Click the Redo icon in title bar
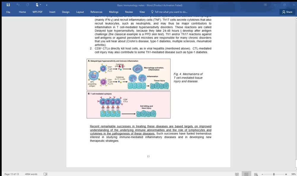 point(27,5)
